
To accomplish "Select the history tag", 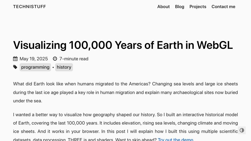I will pyautogui.click(x=64, y=67).
